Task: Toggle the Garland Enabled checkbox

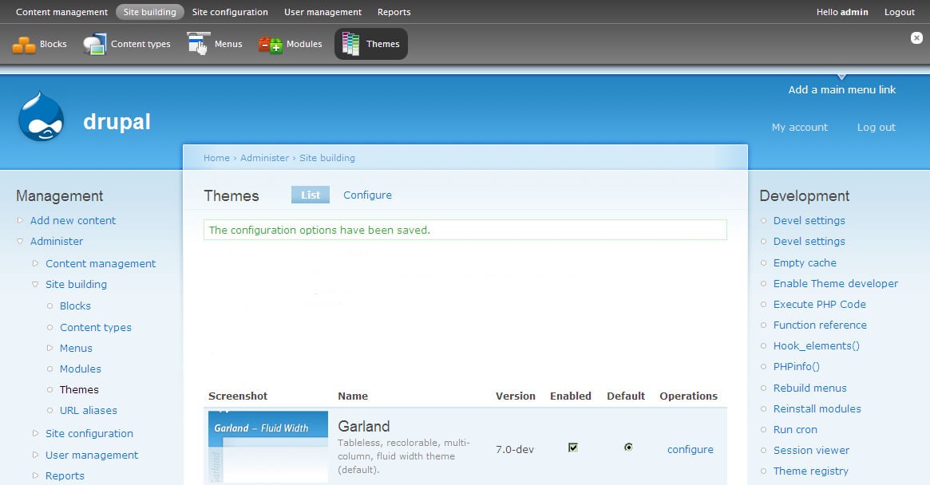Action: click(572, 447)
